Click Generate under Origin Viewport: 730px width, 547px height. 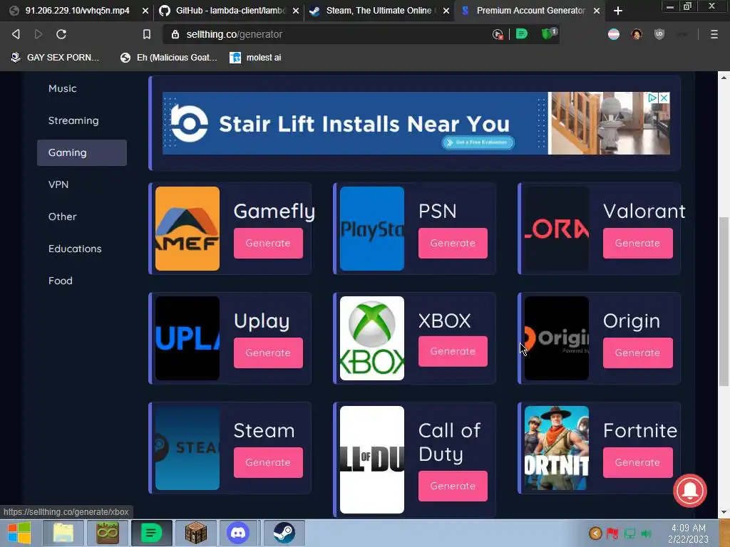click(x=638, y=353)
